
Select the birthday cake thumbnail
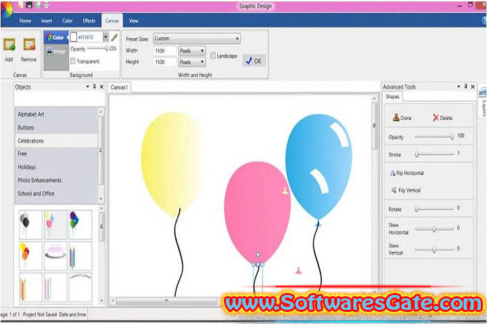(55, 256)
